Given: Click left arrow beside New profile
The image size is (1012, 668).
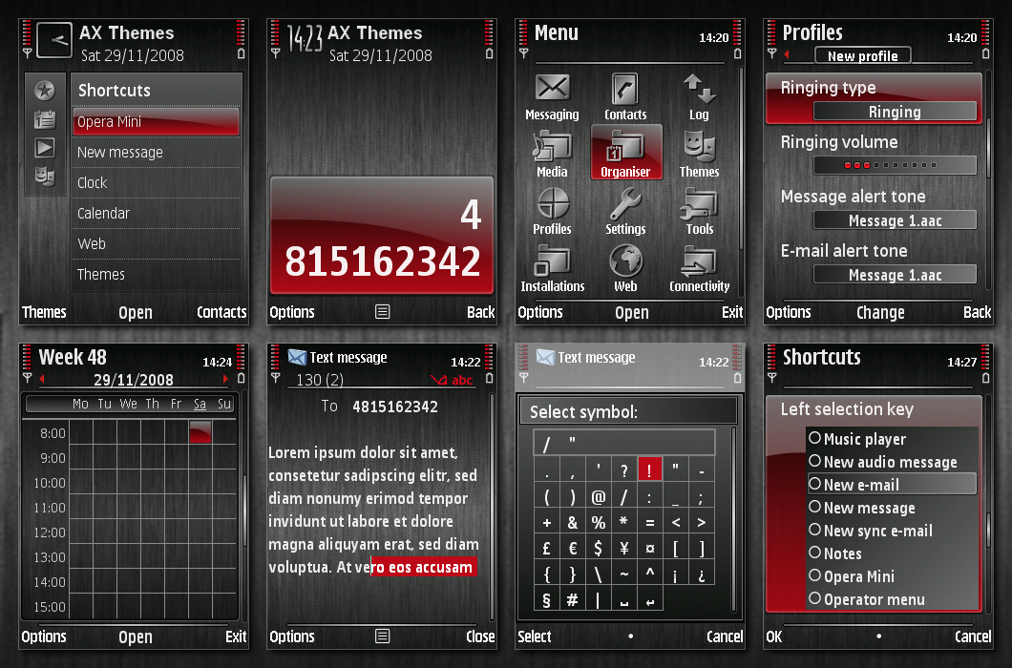Looking at the screenshot, I should point(787,55).
